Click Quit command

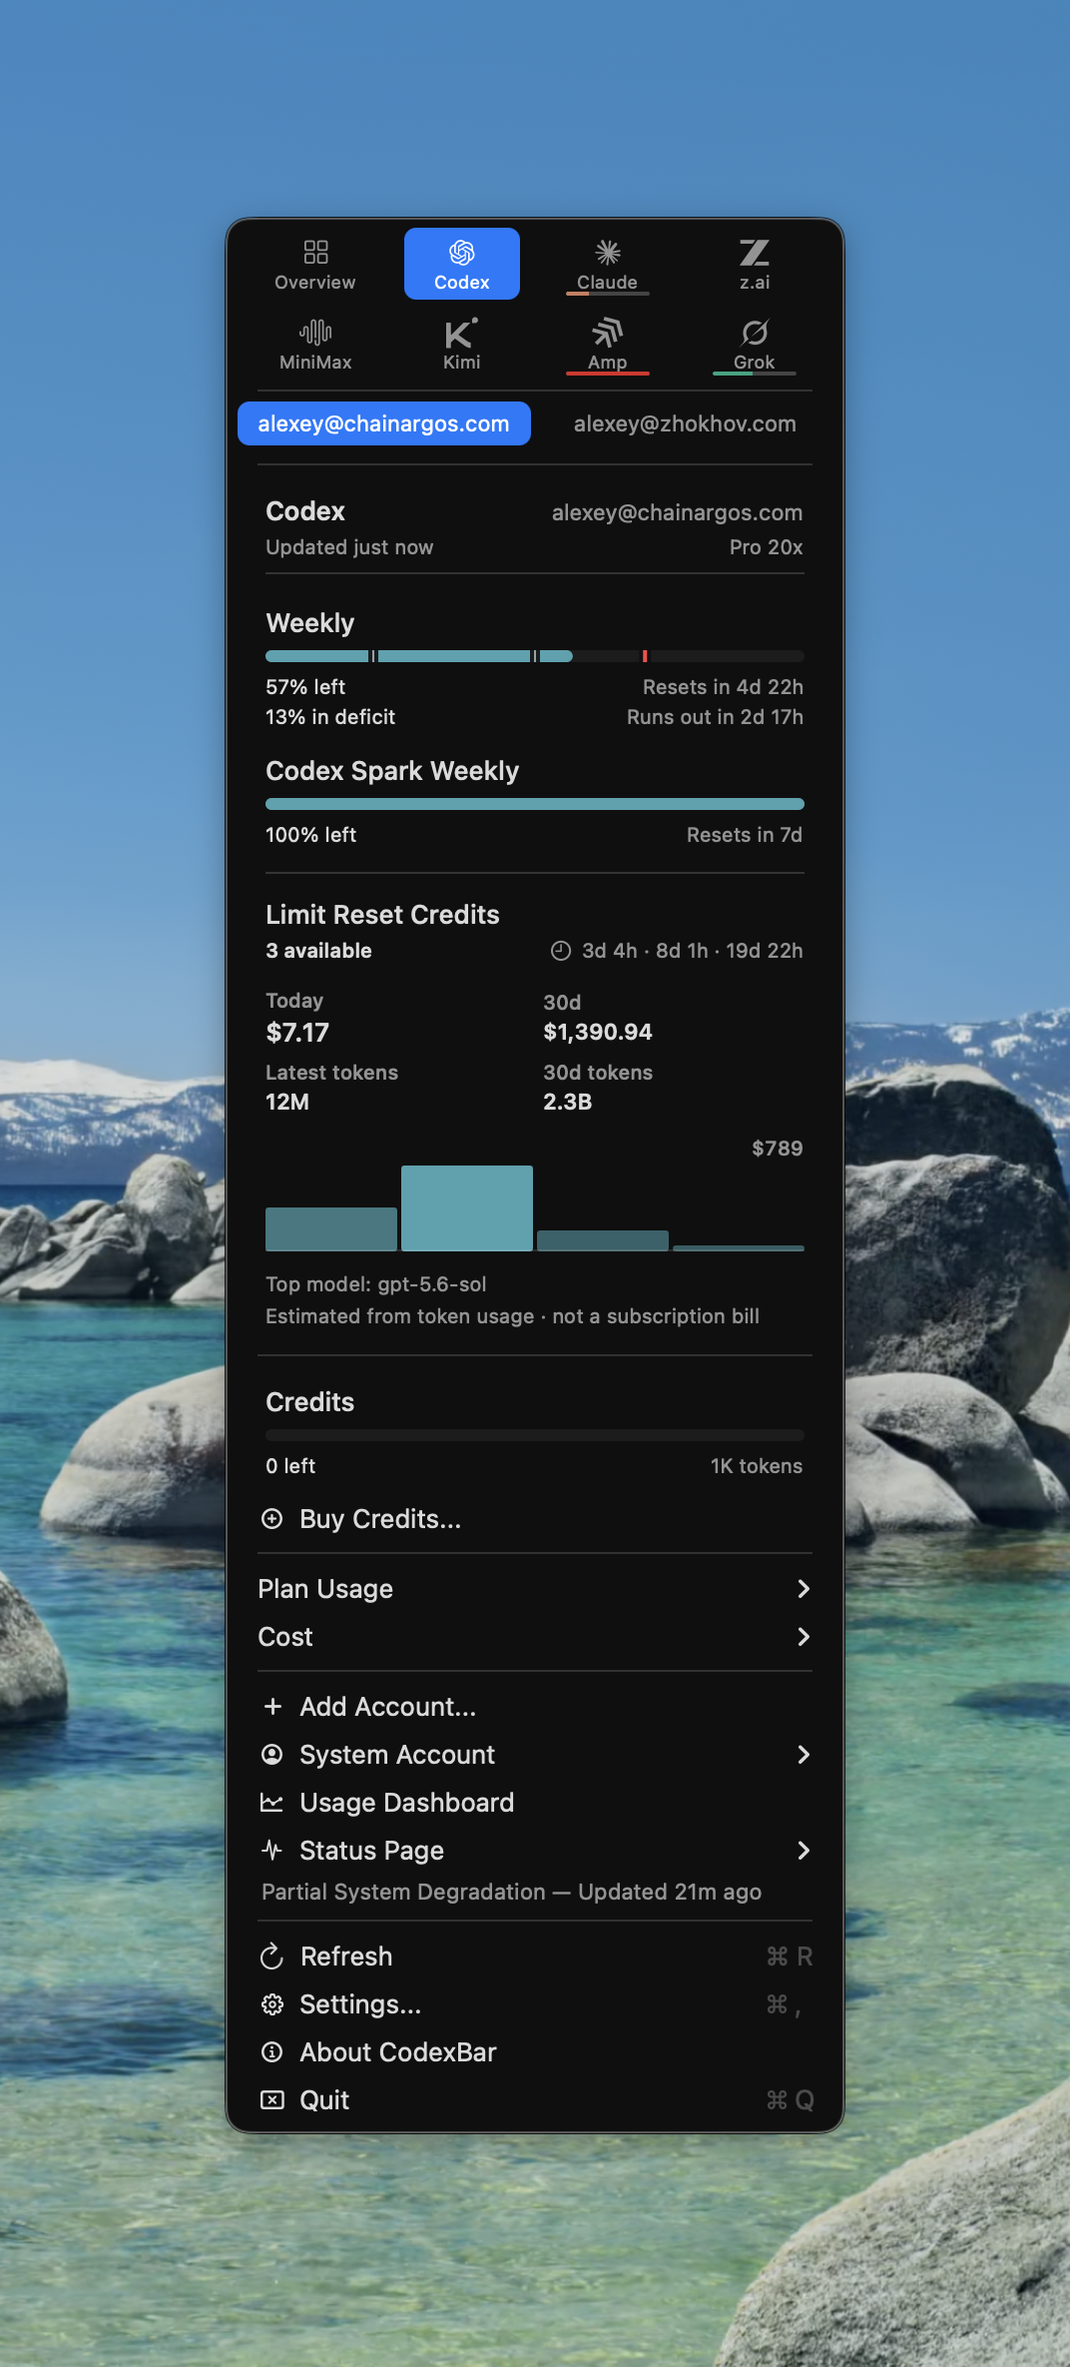(x=535, y=2100)
